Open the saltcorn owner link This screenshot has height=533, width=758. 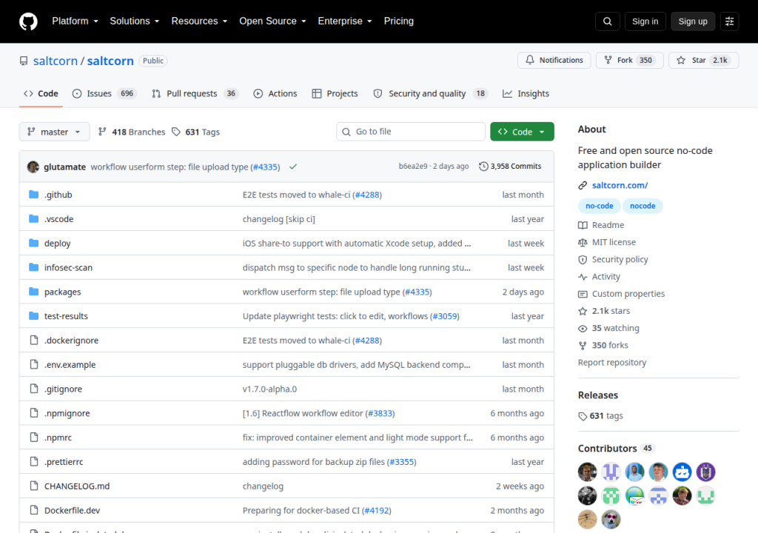click(55, 61)
